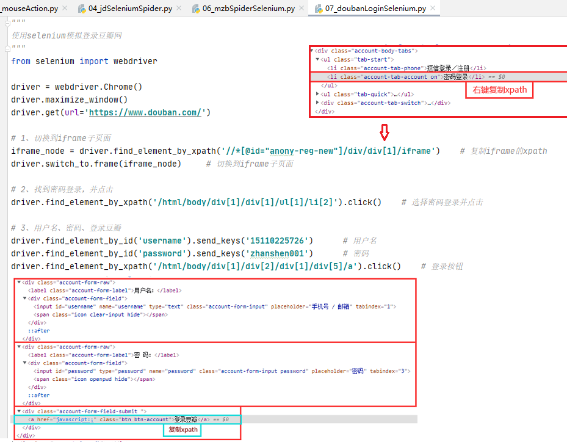The width and height of the screenshot is (567, 445).
Task: Select the input id username element line
Action: (215, 307)
